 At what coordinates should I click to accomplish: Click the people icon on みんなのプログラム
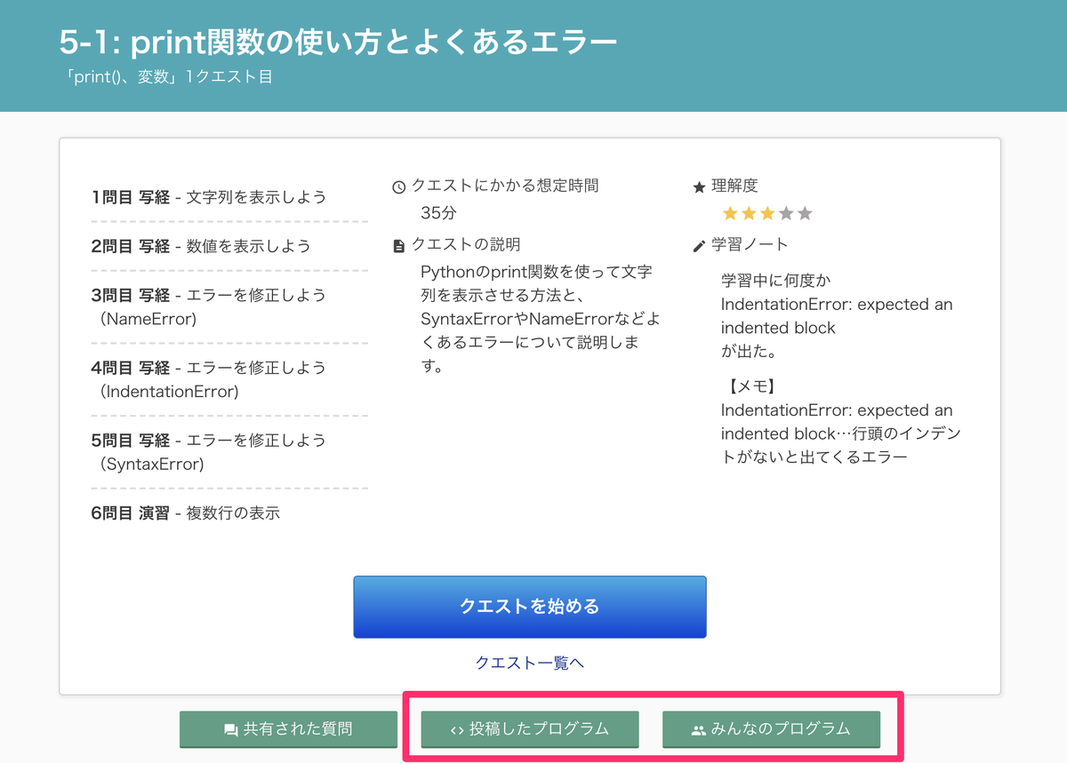698,730
